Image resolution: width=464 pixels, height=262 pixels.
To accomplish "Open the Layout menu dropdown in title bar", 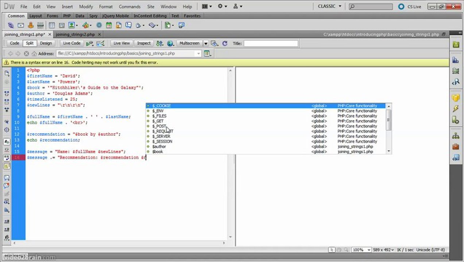I will 207,7.
